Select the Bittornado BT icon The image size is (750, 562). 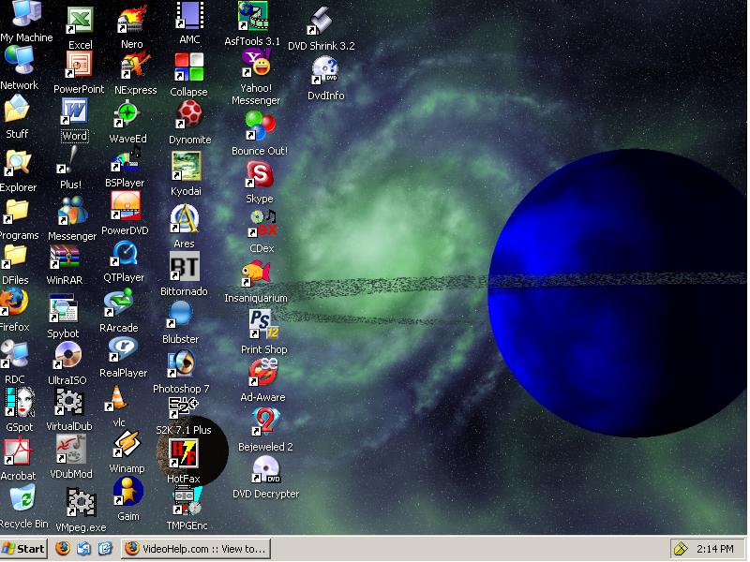coord(184,266)
